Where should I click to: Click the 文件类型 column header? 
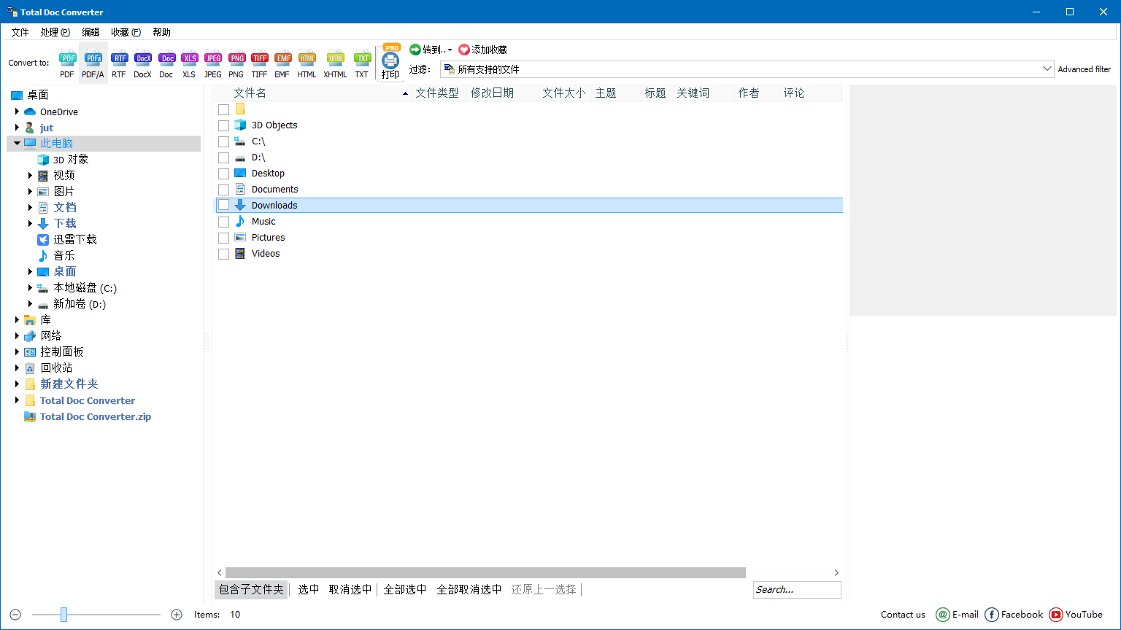coord(438,93)
